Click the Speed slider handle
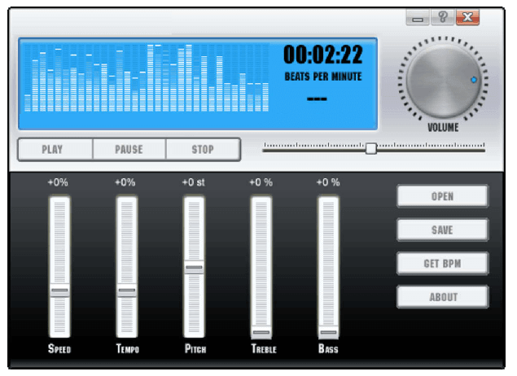The width and height of the screenshot is (517, 376). (59, 291)
